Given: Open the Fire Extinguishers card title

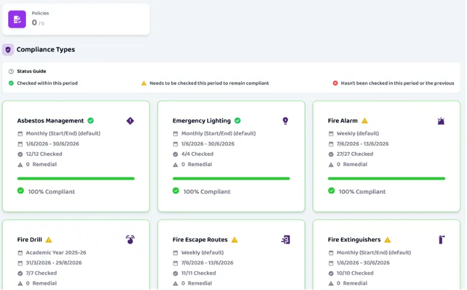Looking at the screenshot, I should [354, 240].
